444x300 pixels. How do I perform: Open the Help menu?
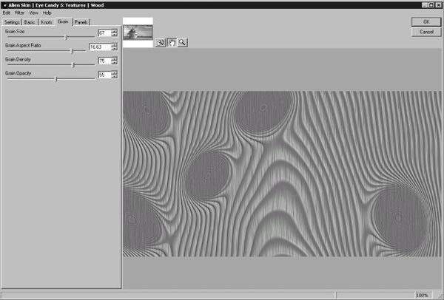47,13
